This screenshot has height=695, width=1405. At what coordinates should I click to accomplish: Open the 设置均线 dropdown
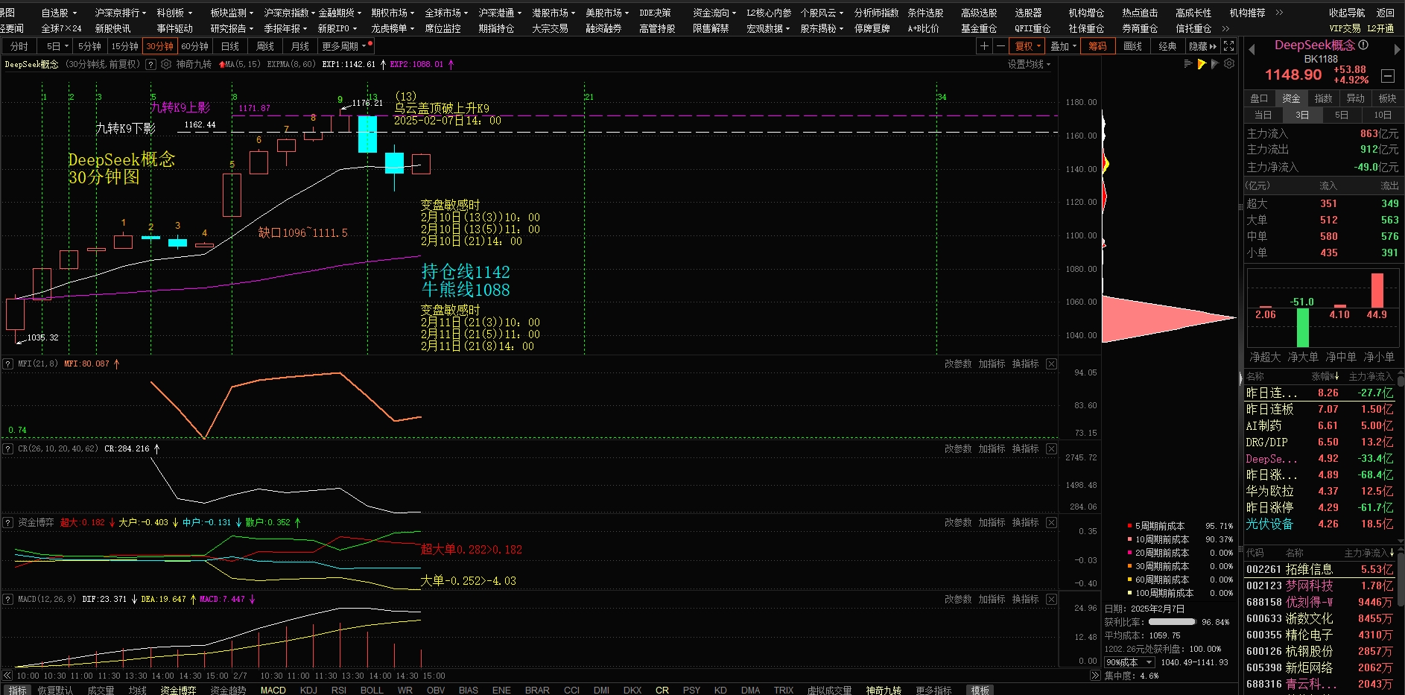(1029, 65)
